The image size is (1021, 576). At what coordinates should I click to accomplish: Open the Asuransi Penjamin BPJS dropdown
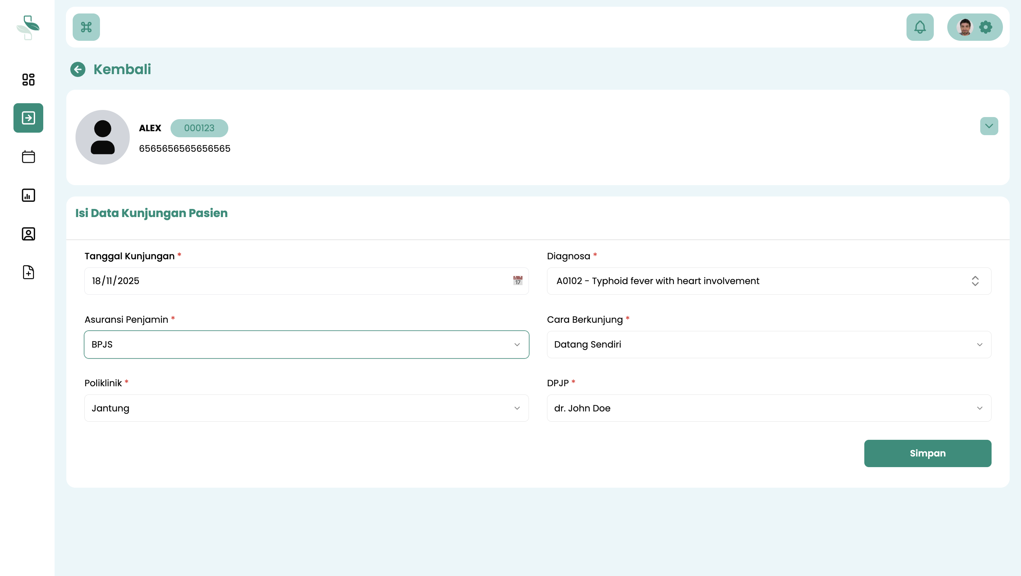[x=306, y=344]
